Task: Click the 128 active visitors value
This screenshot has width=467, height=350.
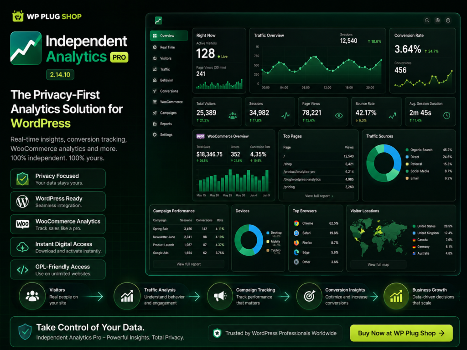Action: click(x=206, y=54)
